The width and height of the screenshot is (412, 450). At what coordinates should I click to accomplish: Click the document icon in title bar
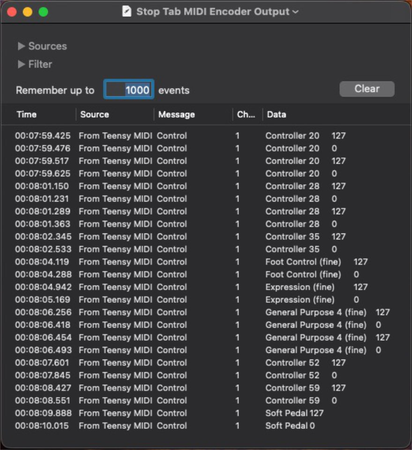[x=127, y=12]
